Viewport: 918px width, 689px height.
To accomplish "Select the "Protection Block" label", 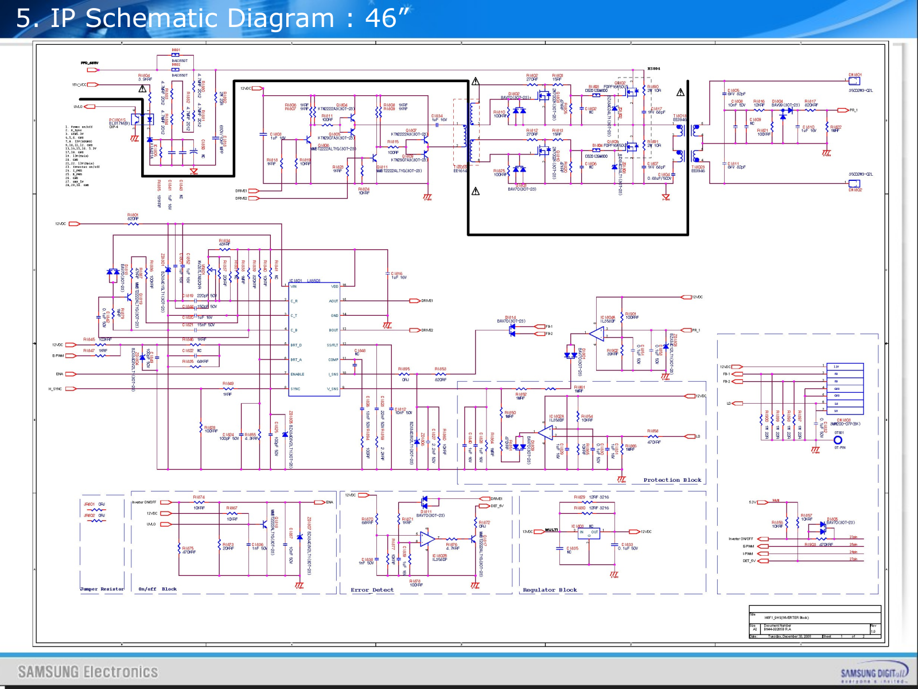I will 672,480.
